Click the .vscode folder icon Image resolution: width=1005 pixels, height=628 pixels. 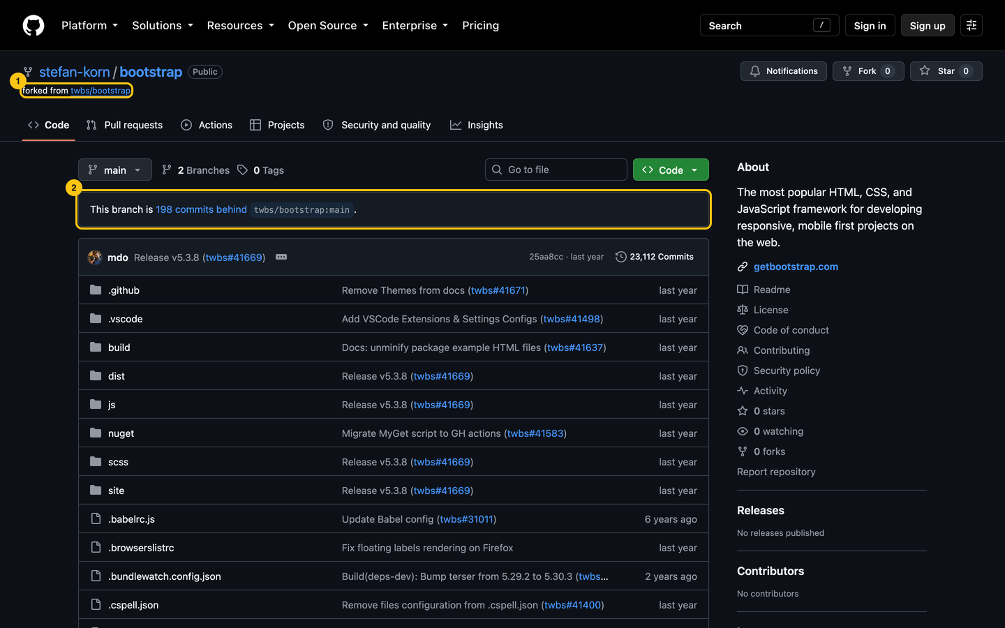[96, 318]
